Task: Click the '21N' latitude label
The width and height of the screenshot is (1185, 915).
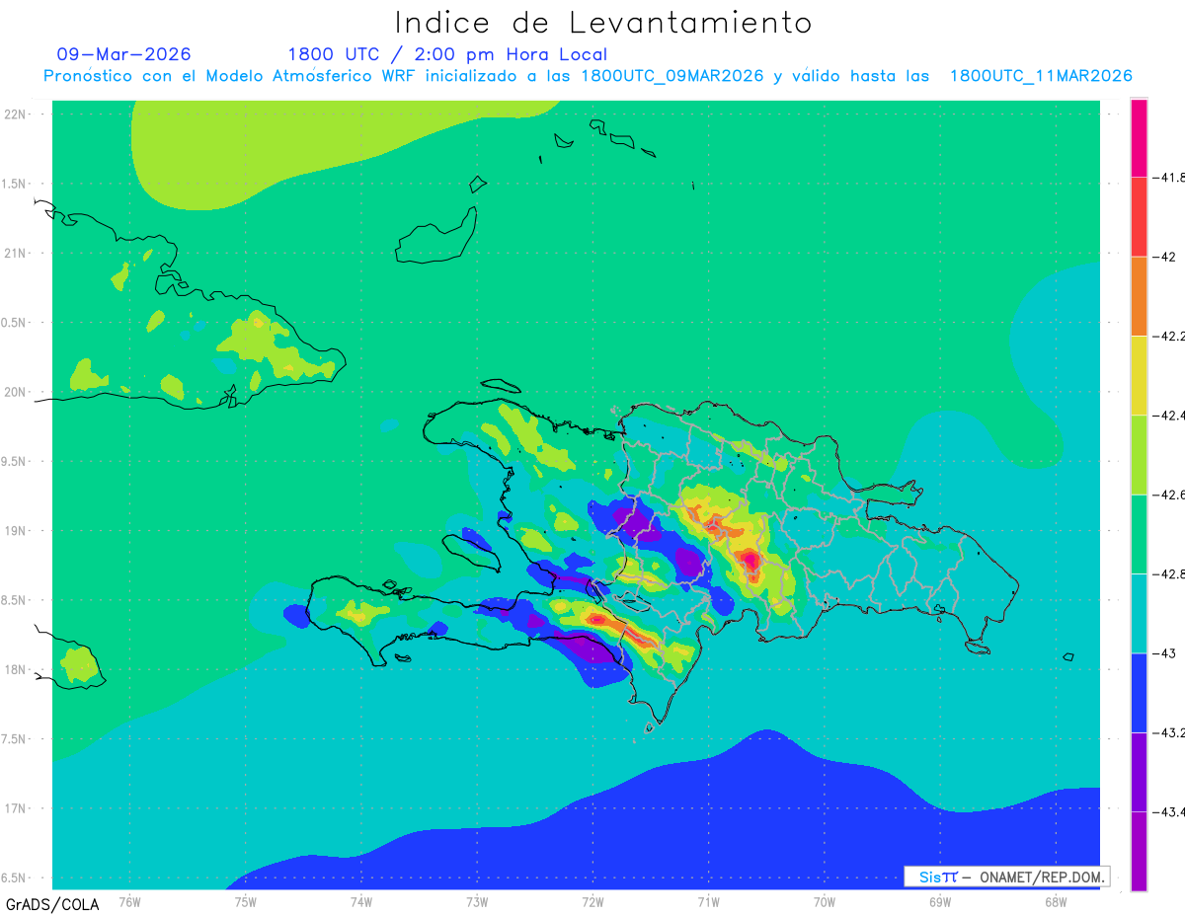Action: click(x=15, y=253)
